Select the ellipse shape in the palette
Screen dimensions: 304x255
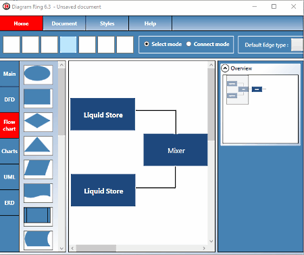pos(38,74)
